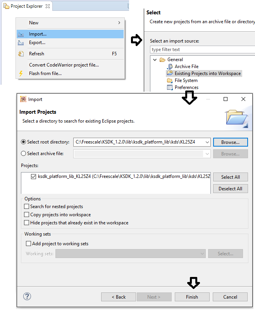Click the Cancel button
Screen dimensions: 255x311
(230, 297)
